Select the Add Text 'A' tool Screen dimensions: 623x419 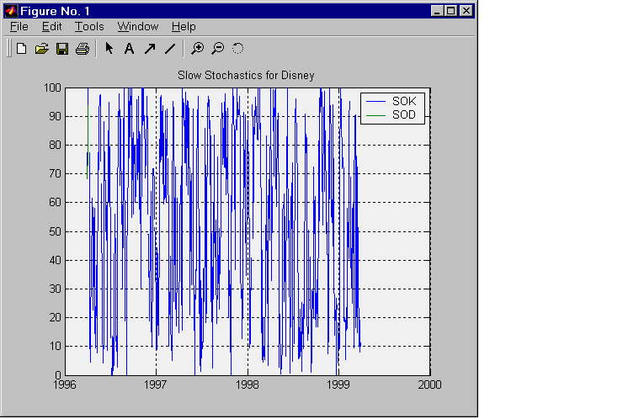pyautogui.click(x=129, y=49)
